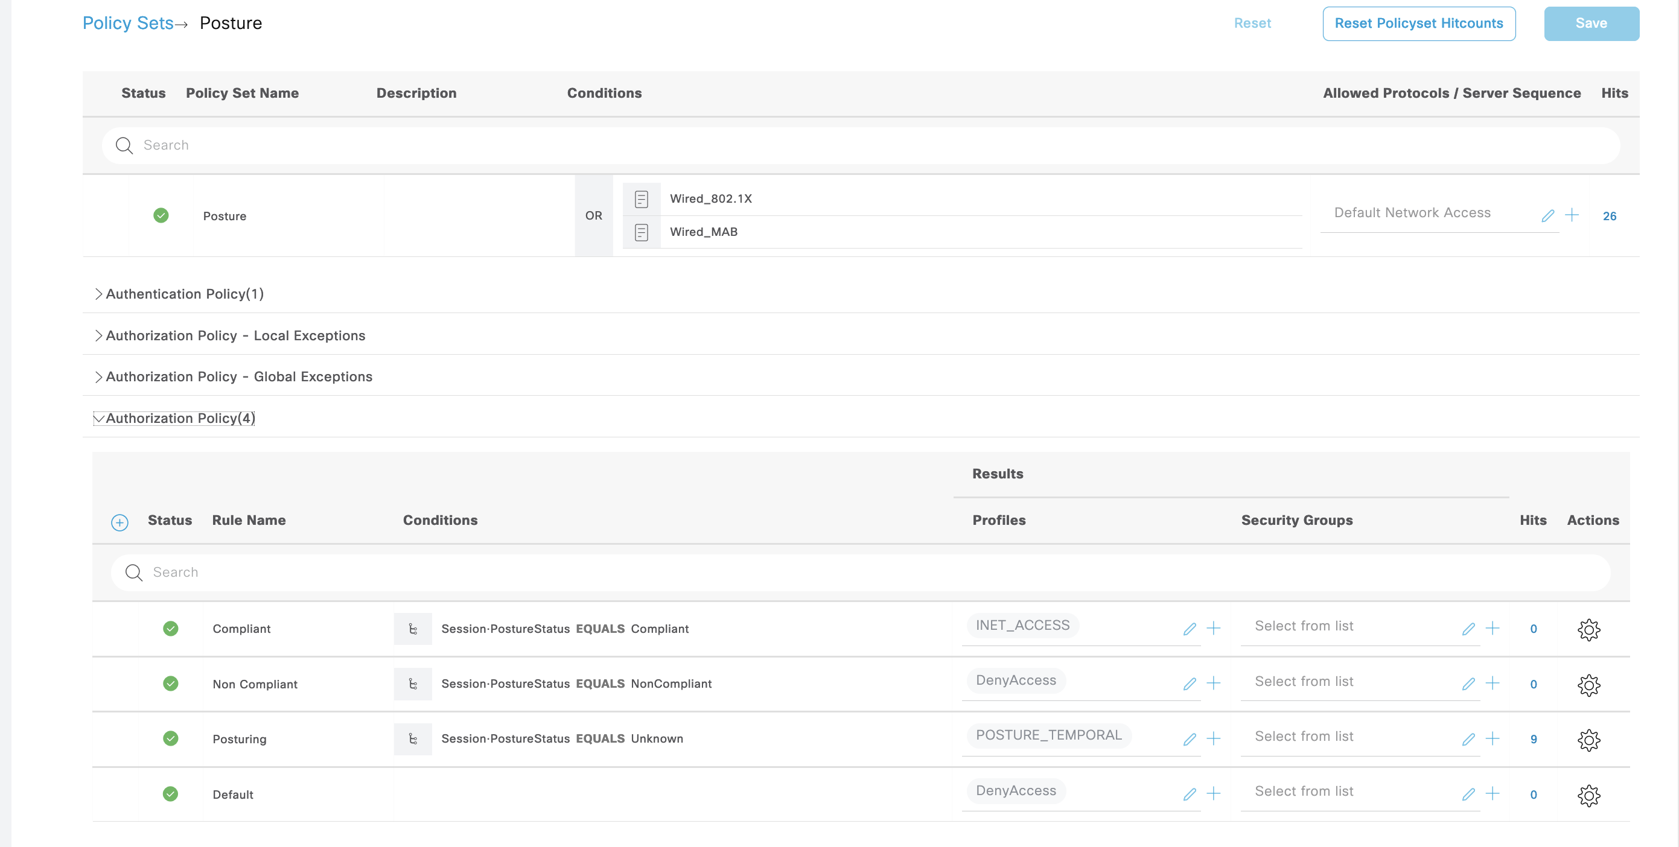Edit Default Network Access pencil icon
This screenshot has width=1679, height=847.
pos(1547,215)
